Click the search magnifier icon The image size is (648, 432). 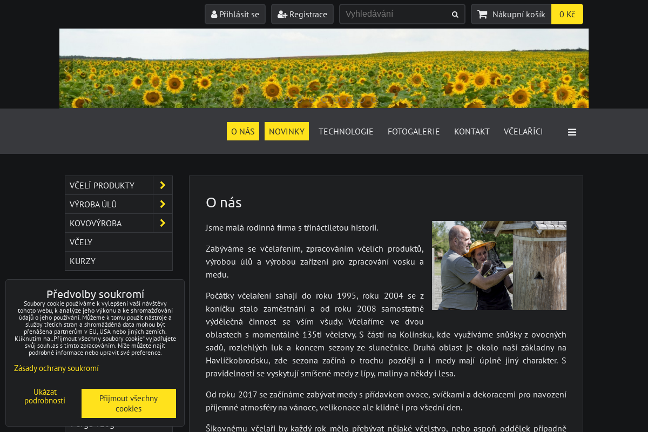click(455, 15)
